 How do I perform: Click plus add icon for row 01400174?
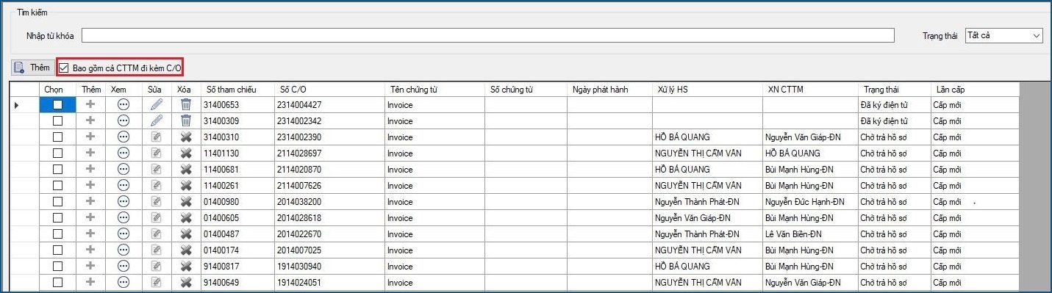90,250
